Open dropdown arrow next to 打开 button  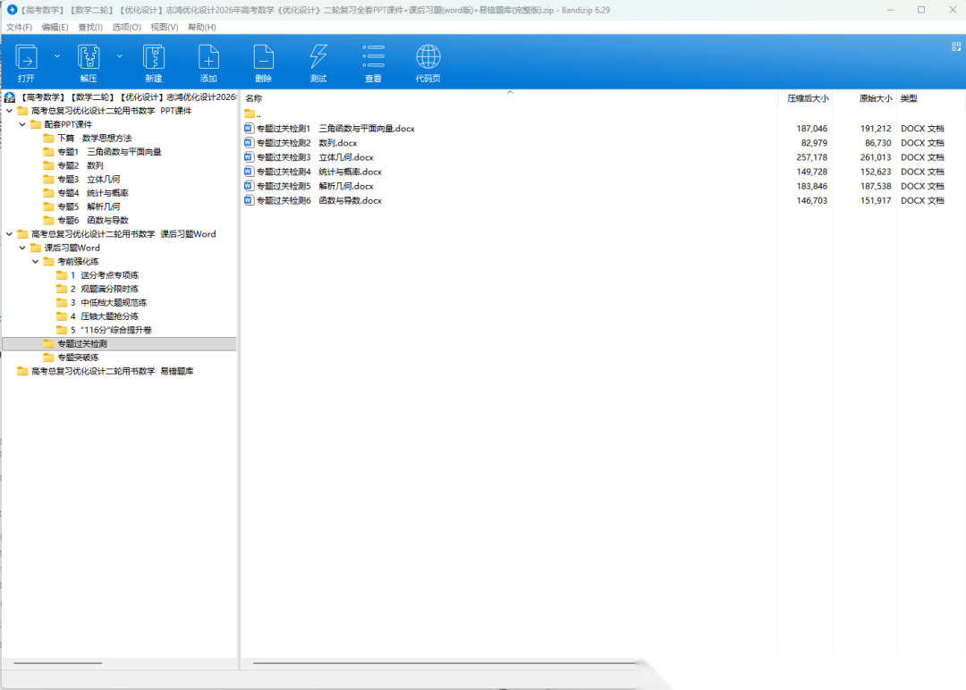click(x=57, y=55)
